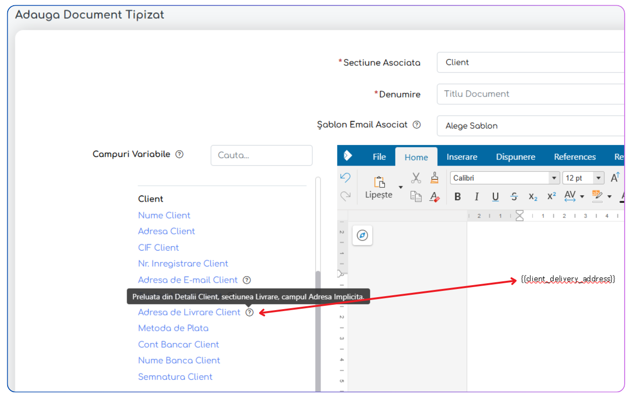The height and width of the screenshot is (397, 630).
Task: Toggle Underline formatting
Action: (495, 196)
